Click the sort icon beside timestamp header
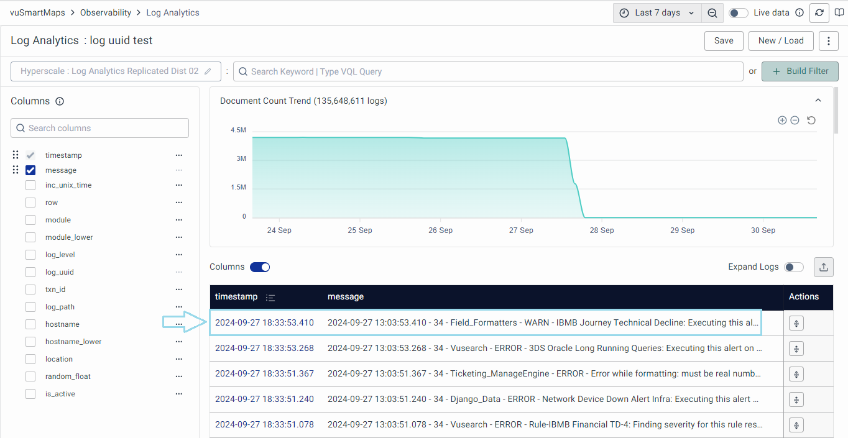This screenshot has width=848, height=438. pyautogui.click(x=270, y=298)
